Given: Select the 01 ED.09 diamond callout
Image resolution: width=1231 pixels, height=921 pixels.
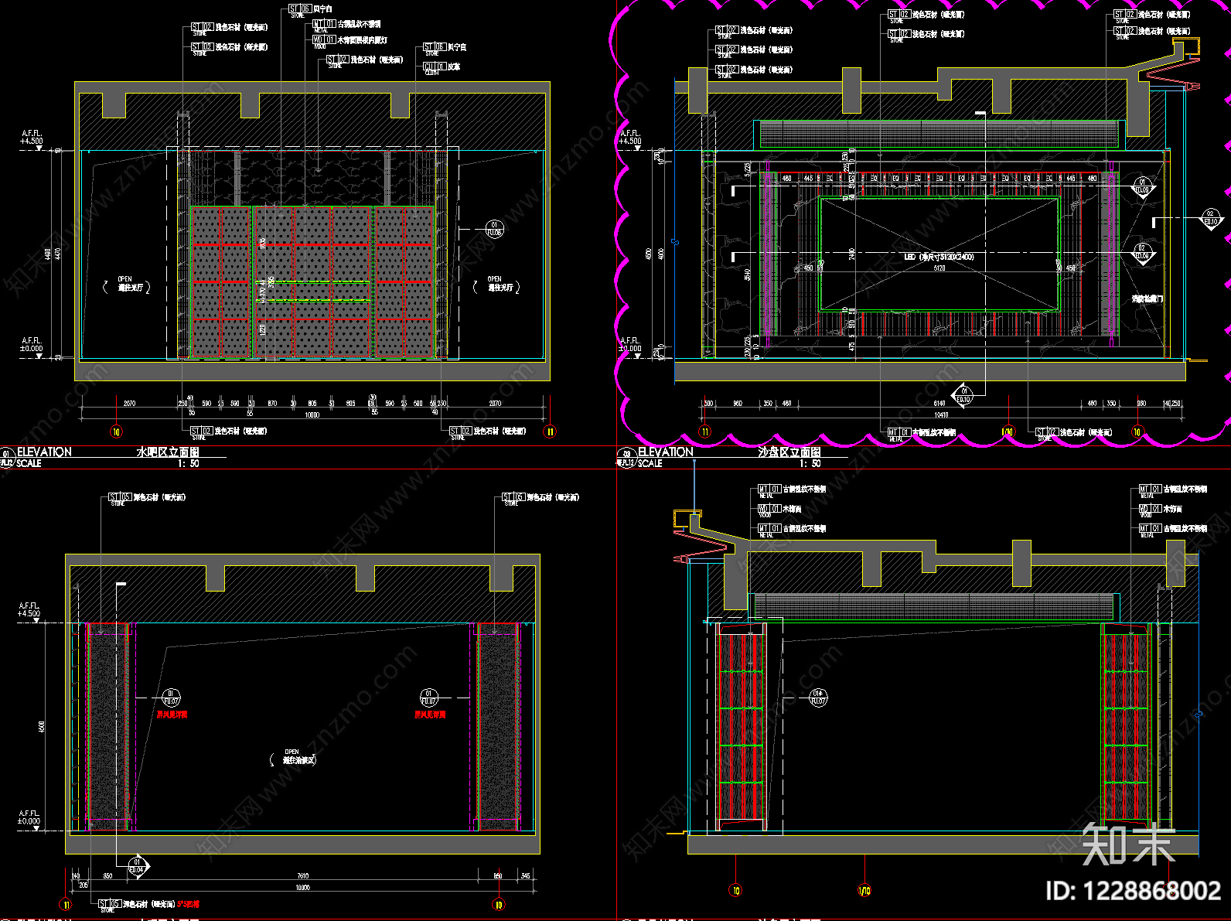Looking at the screenshot, I should pyautogui.click(x=1143, y=186).
